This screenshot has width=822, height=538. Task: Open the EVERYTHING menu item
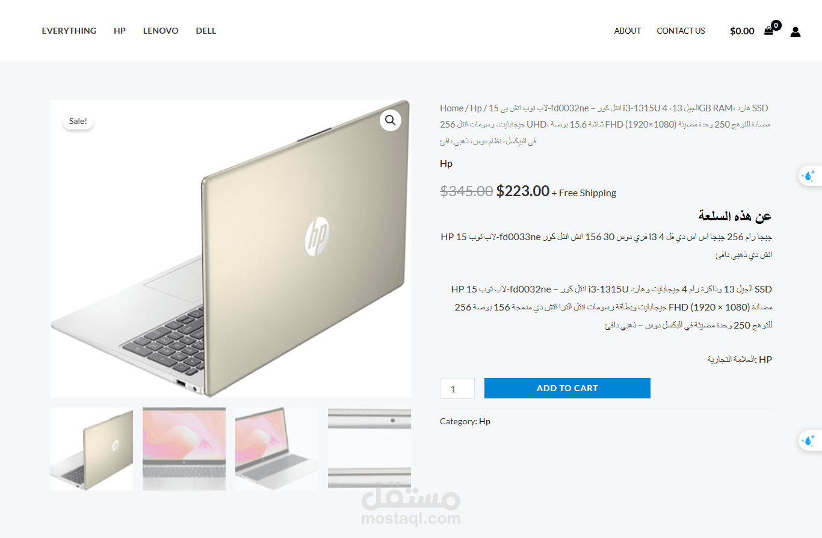69,31
